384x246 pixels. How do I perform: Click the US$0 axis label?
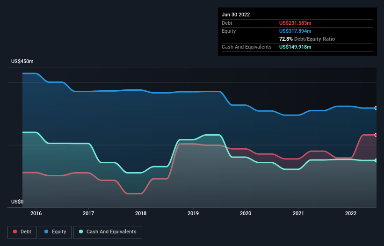[17, 202]
